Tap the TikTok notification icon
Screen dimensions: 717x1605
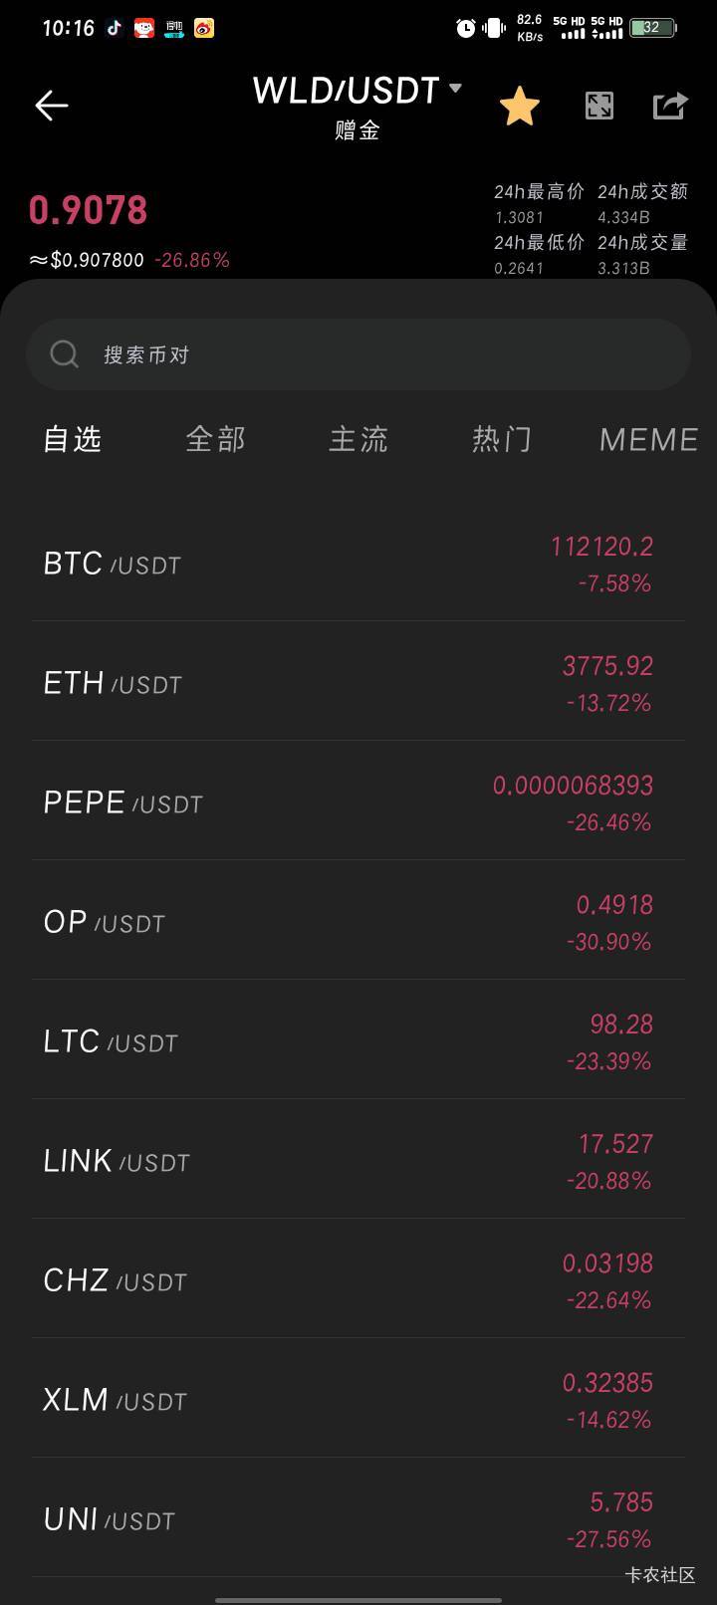pos(115,28)
